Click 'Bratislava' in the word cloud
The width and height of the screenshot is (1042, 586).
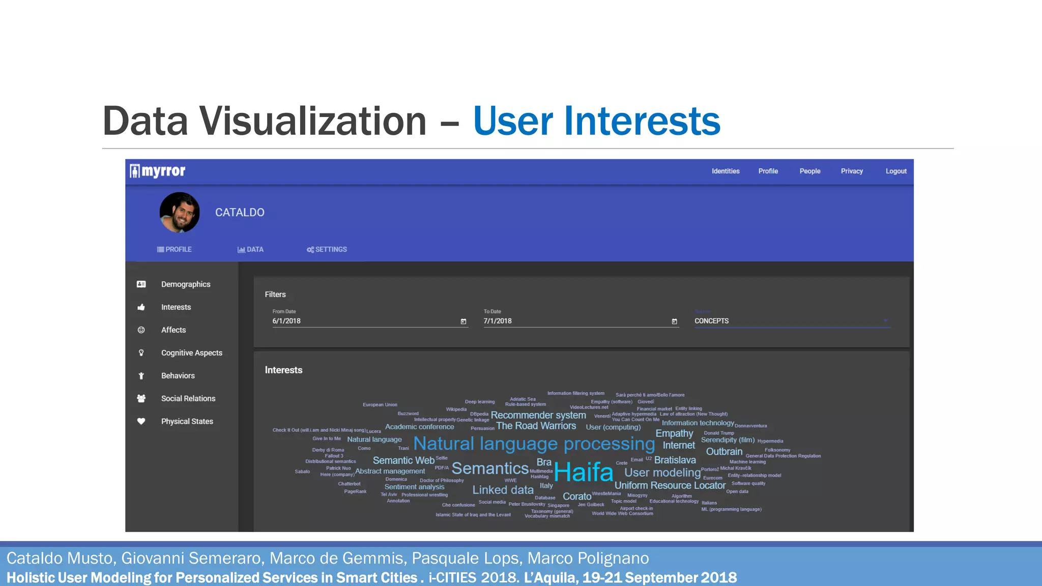(675, 460)
